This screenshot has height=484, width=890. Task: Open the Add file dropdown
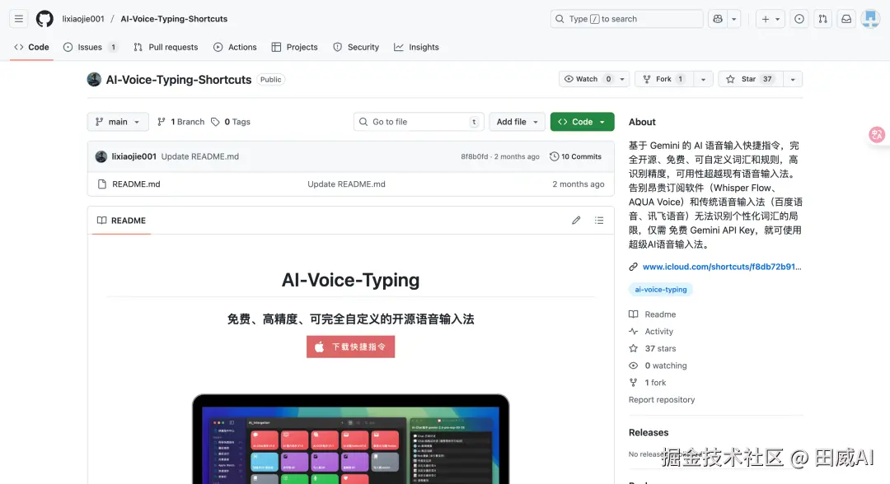point(517,122)
